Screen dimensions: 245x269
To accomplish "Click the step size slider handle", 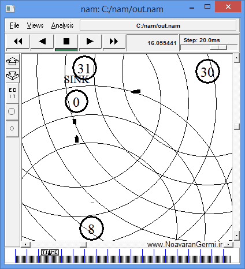I will [x=218, y=47].
